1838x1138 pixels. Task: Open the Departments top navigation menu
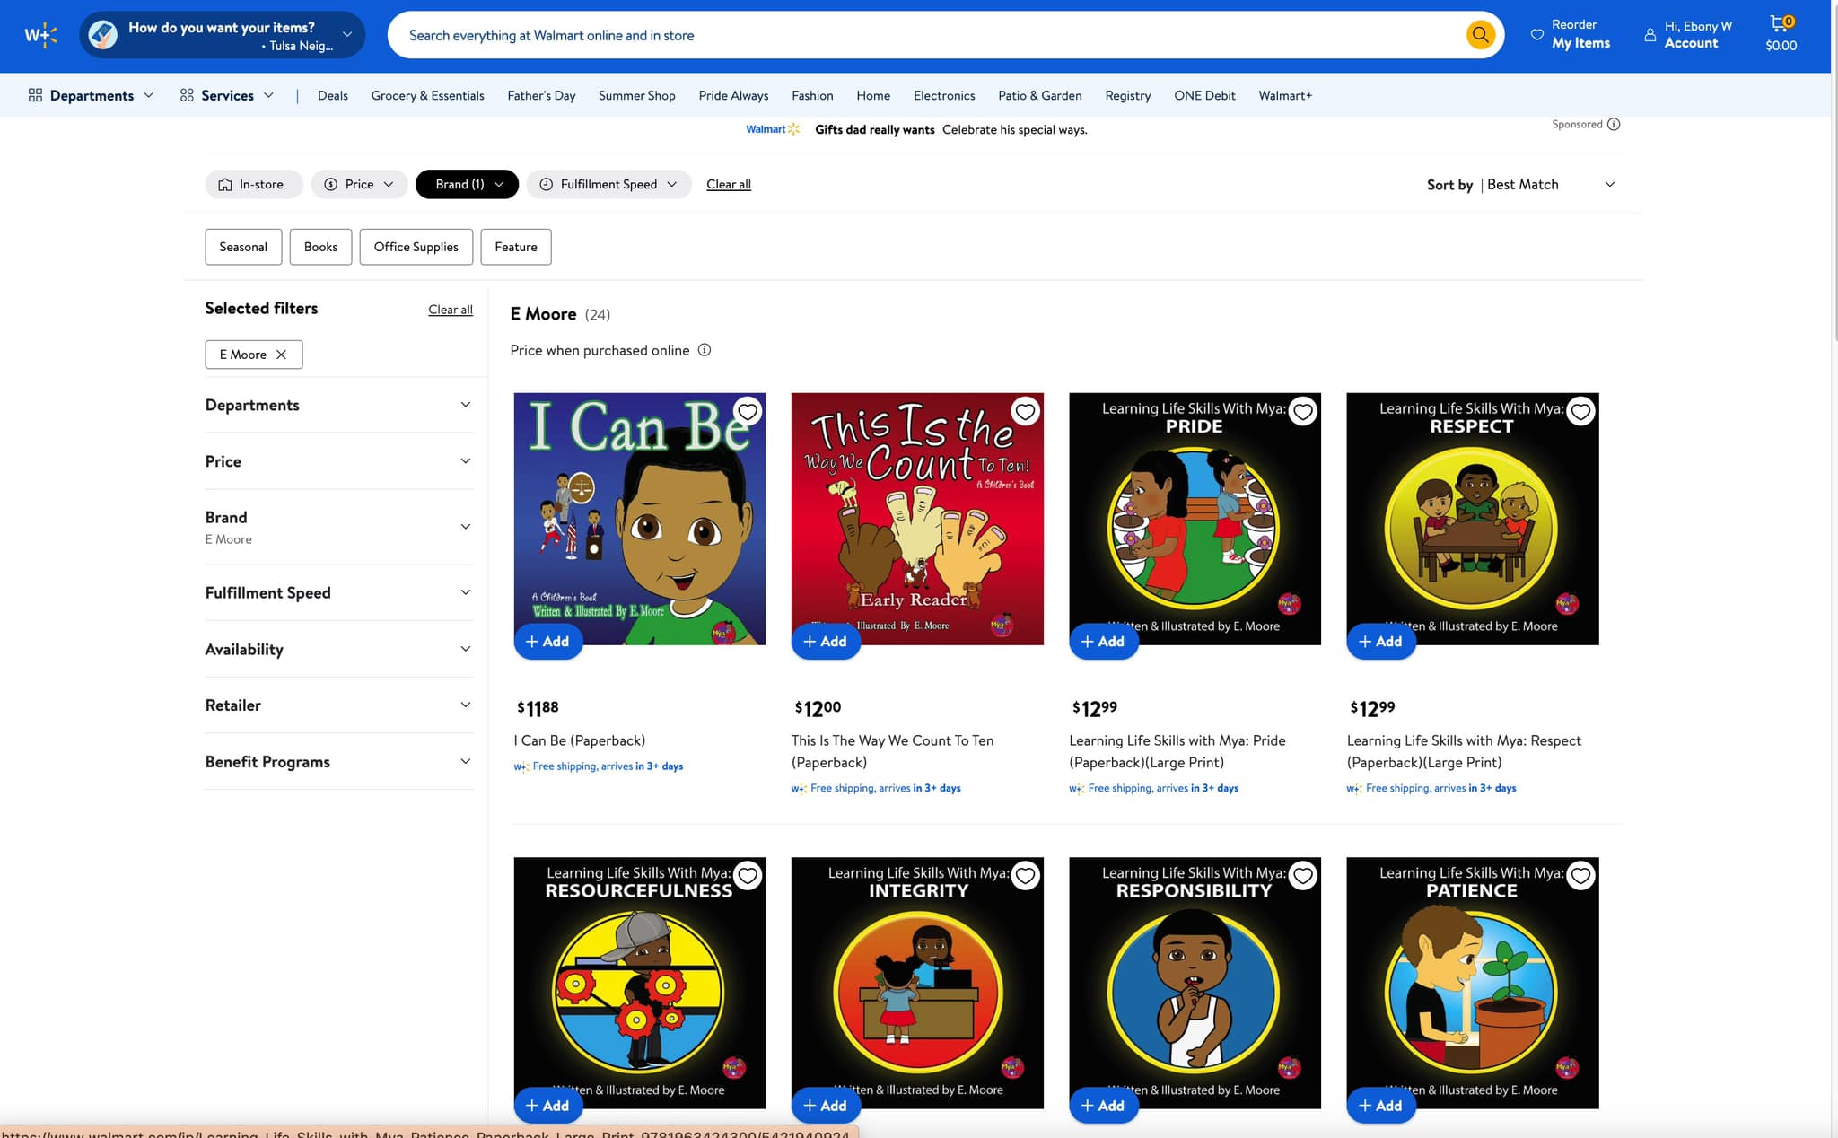pos(92,95)
